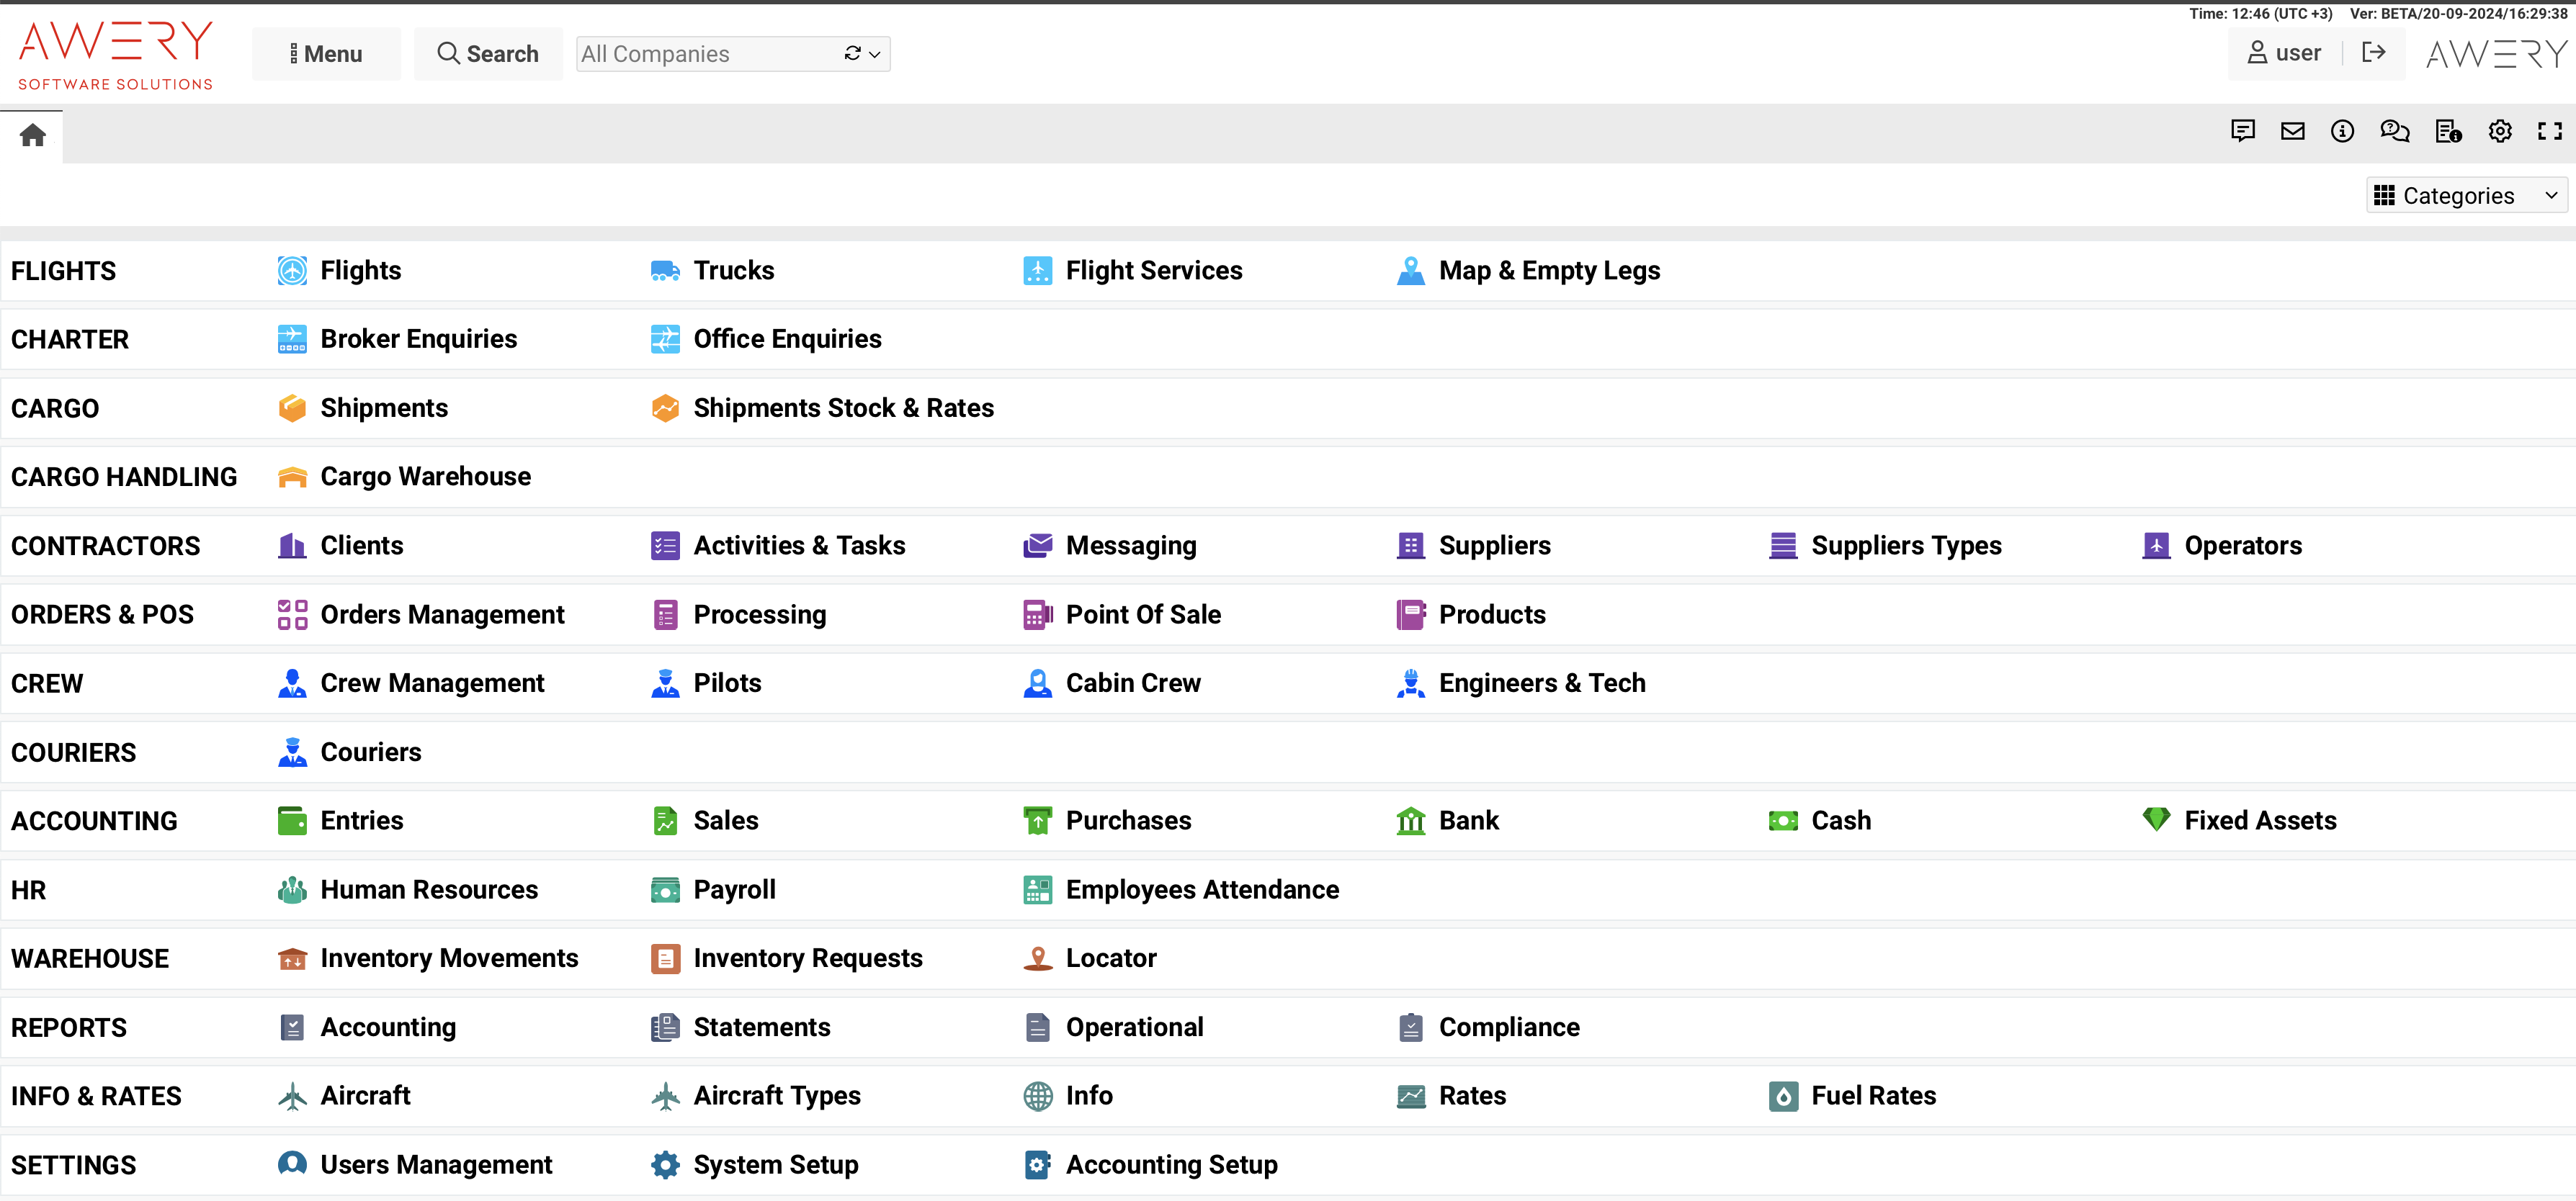The width and height of the screenshot is (2576, 1201).
Task: Open the chat bubbles icon in toolbar
Action: (x=2394, y=131)
